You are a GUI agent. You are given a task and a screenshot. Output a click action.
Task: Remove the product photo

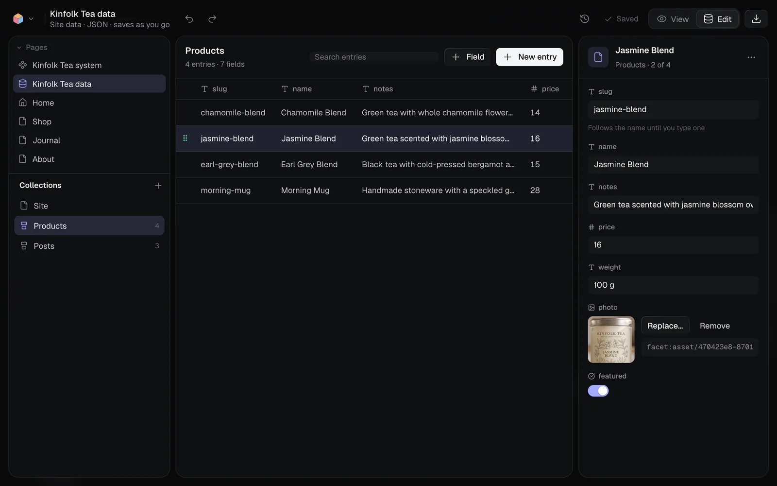point(714,326)
